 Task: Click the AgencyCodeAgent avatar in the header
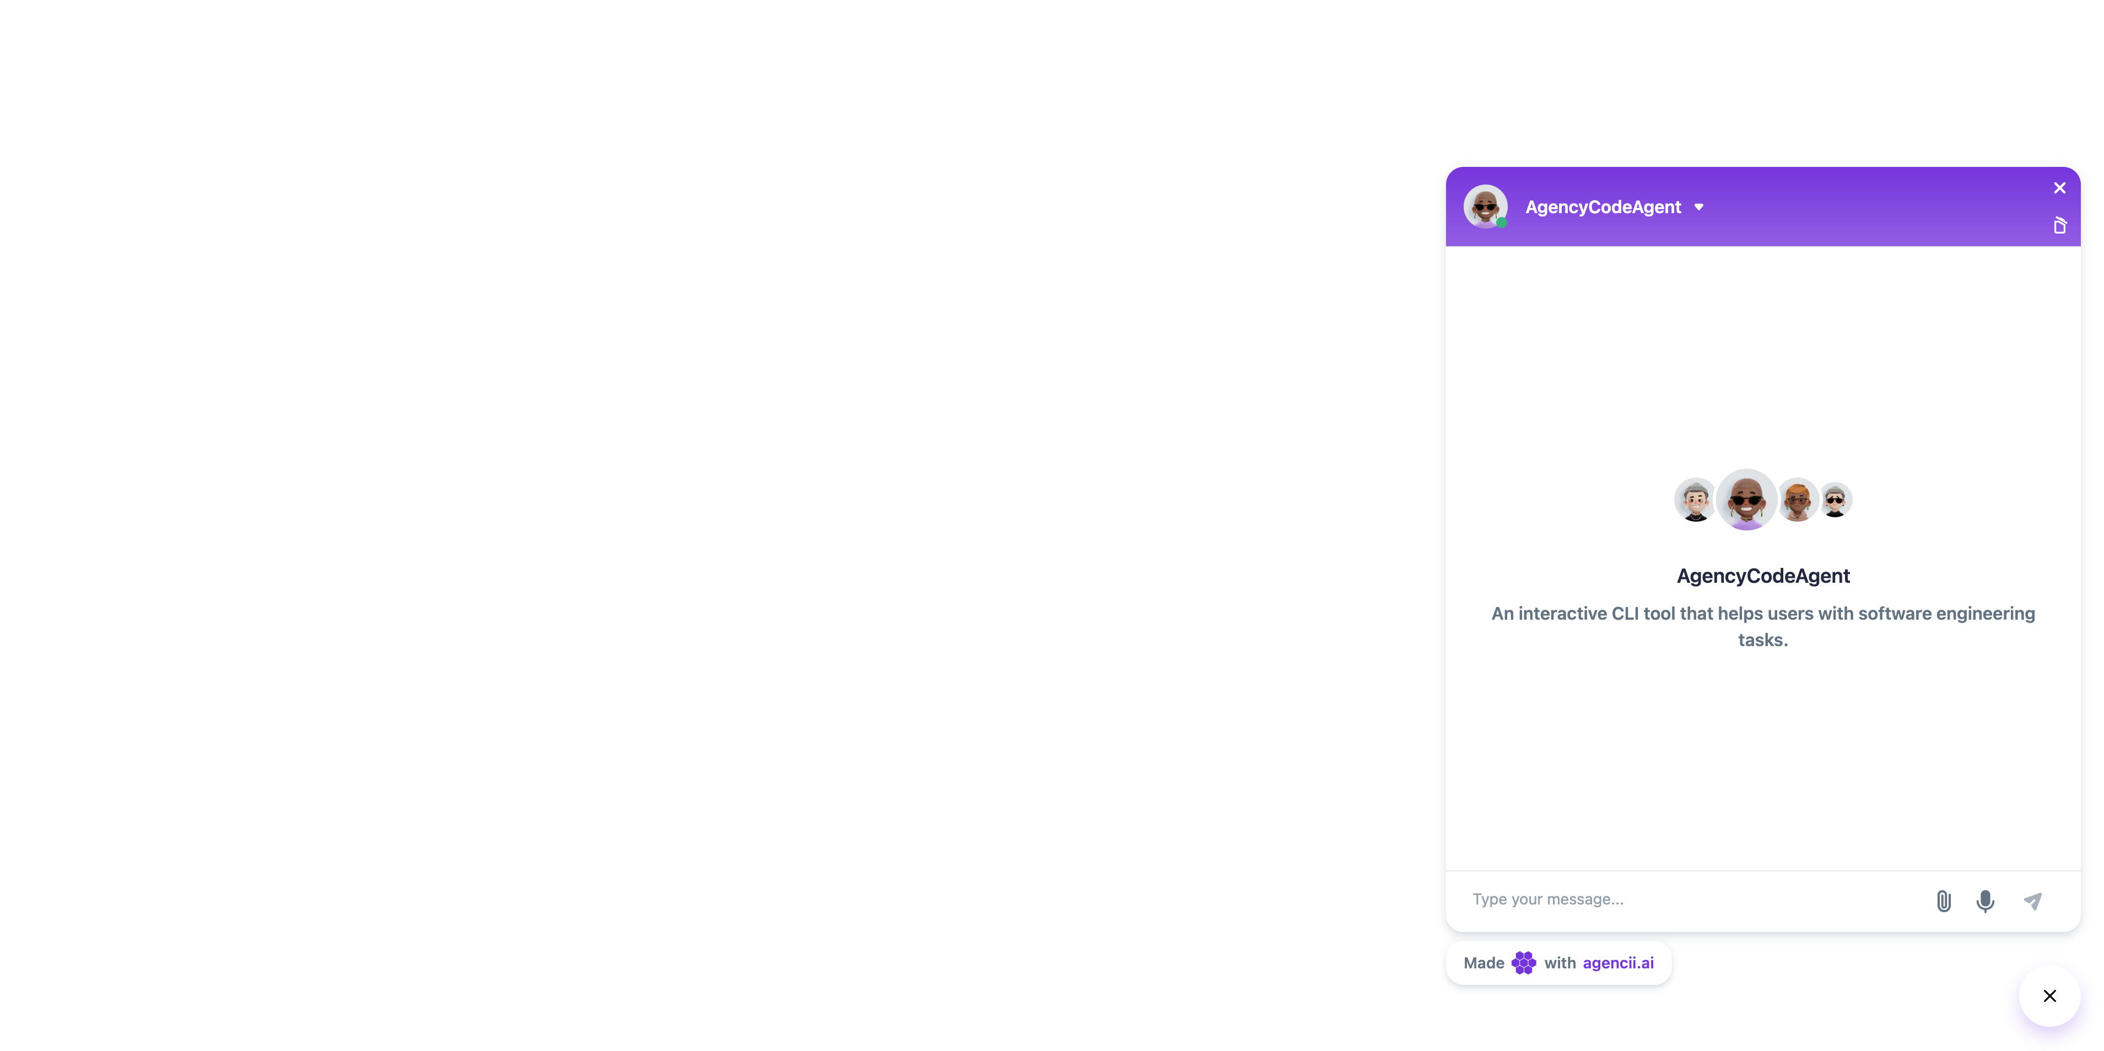tap(1486, 207)
